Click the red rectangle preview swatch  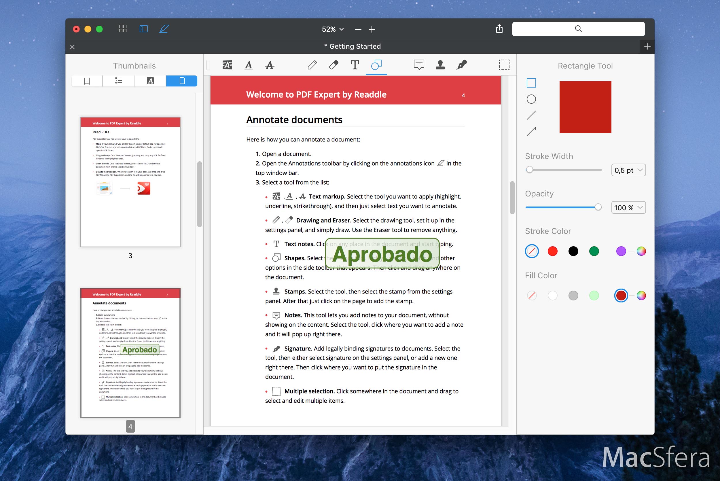pos(585,107)
